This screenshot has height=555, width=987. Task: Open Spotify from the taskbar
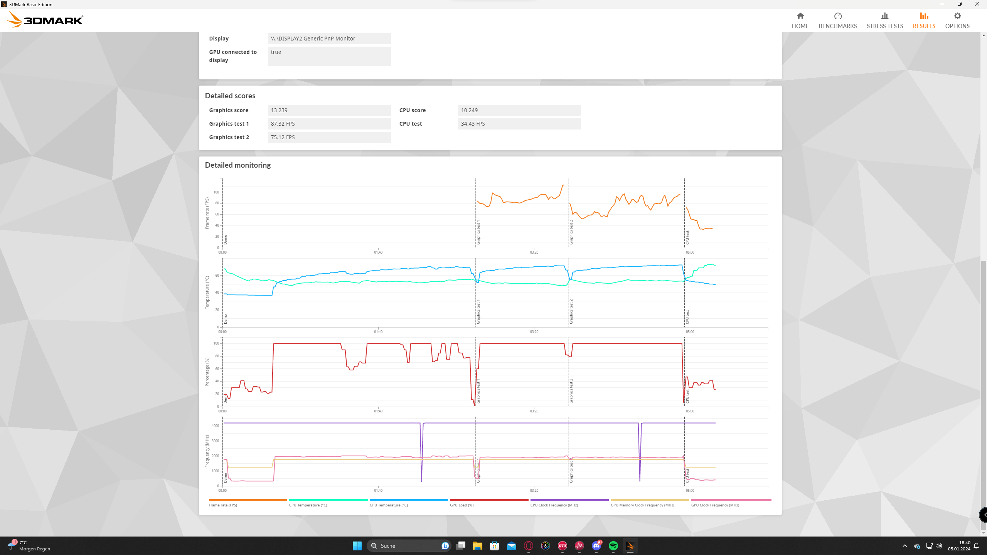(x=613, y=546)
